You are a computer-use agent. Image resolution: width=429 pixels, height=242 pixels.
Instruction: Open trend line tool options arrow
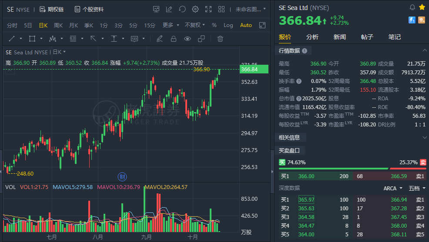tap(21, 39)
